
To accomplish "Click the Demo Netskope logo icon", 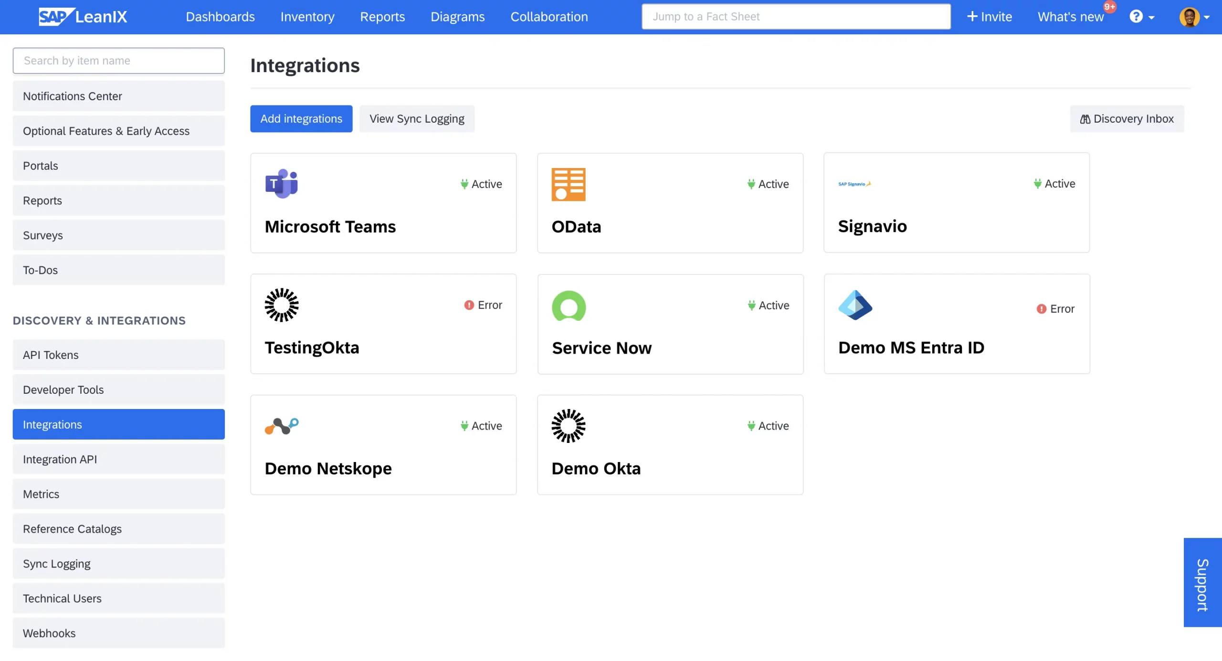I will [x=282, y=426].
